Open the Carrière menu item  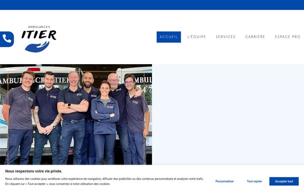click(255, 37)
